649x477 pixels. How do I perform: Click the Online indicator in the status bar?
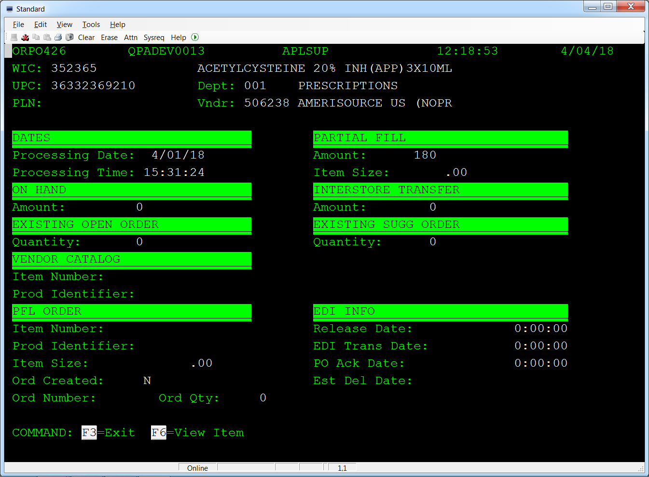click(197, 467)
